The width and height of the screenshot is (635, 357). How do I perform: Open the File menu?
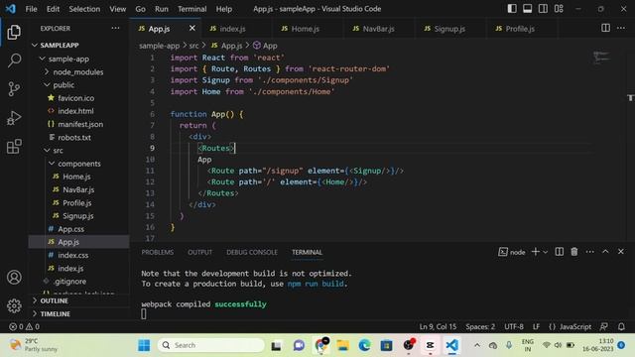tap(31, 9)
